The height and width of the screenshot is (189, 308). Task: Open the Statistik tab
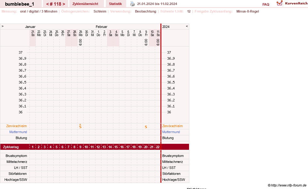115,4
